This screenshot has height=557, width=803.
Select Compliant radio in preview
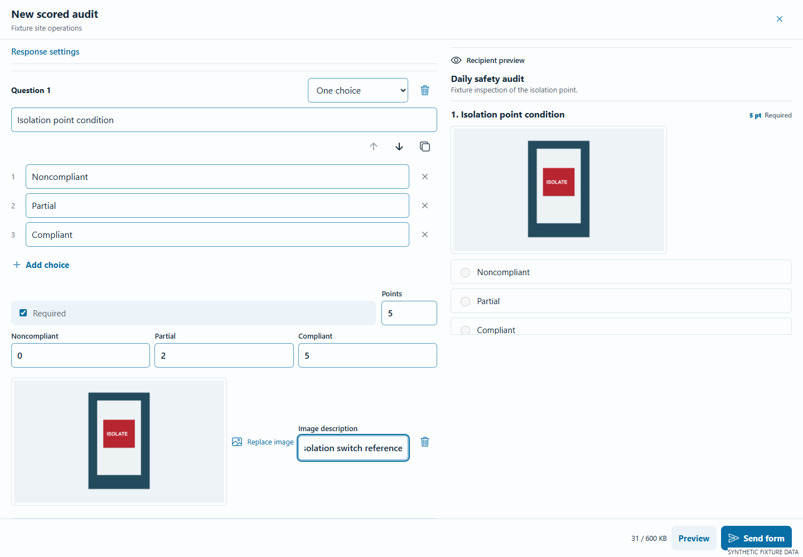465,330
